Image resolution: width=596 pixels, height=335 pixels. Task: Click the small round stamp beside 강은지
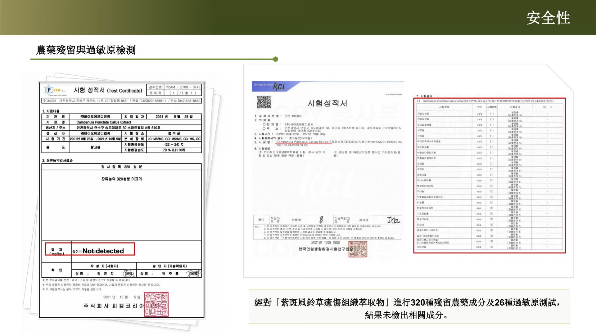pos(129,274)
